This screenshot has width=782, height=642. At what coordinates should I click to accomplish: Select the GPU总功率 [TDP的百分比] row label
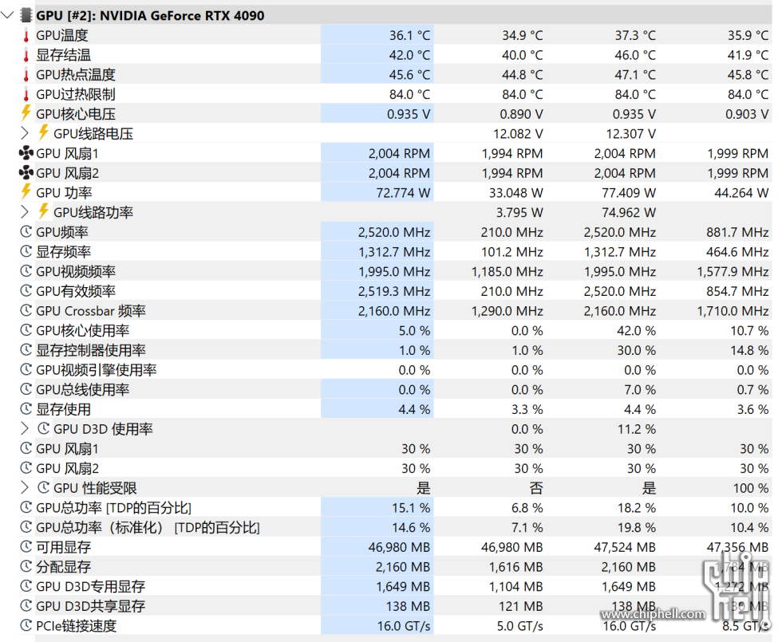point(113,508)
